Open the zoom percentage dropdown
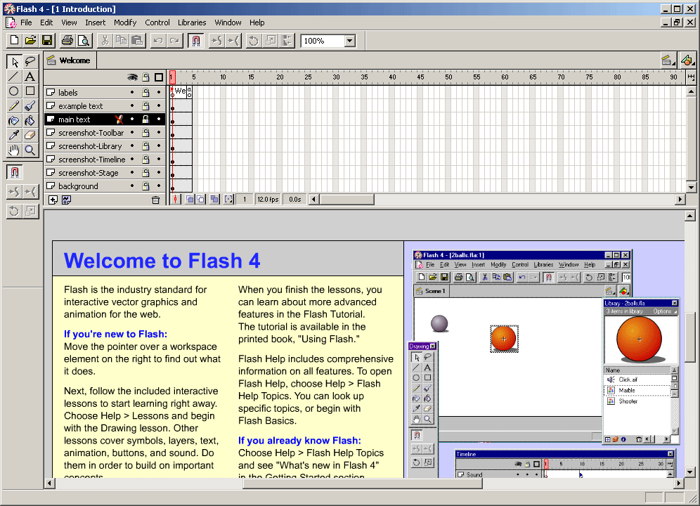 pyautogui.click(x=350, y=41)
